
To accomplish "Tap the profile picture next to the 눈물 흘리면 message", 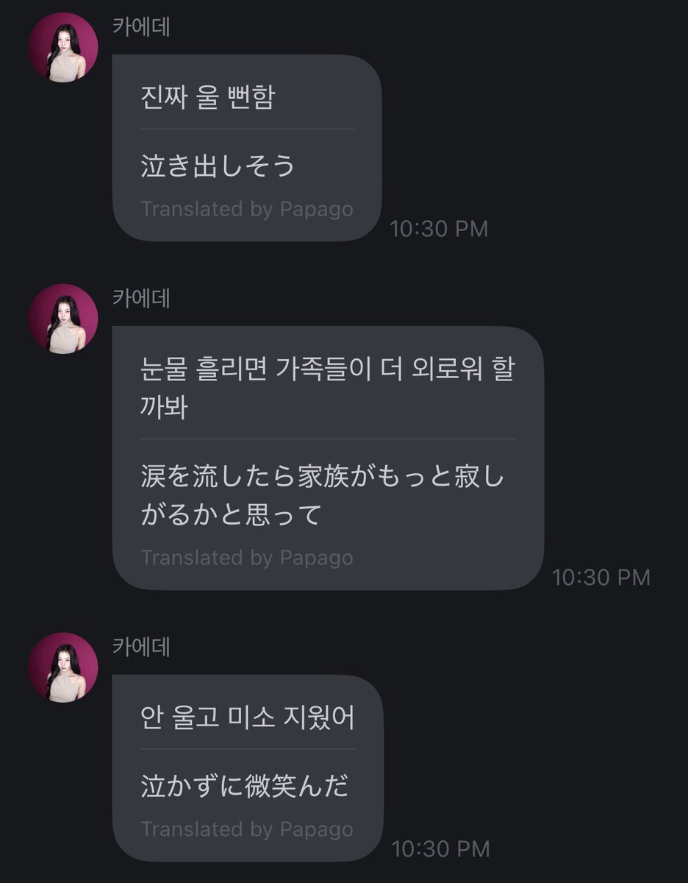I will pos(63,319).
